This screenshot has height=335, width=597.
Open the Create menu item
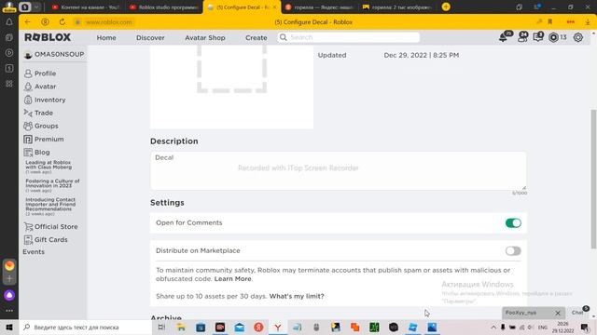pyautogui.click(x=256, y=37)
